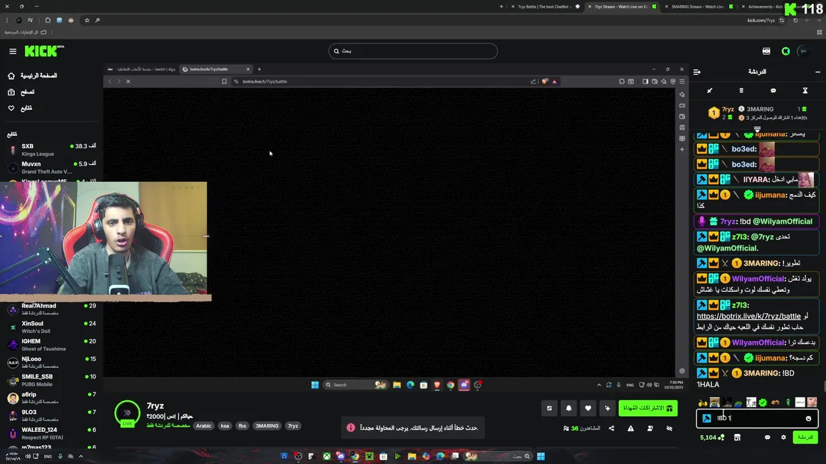
Task: Open the browse sidebar item
Action: click(x=21, y=92)
